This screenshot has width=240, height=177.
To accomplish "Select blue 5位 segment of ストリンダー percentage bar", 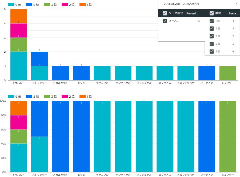I will click(40, 119).
